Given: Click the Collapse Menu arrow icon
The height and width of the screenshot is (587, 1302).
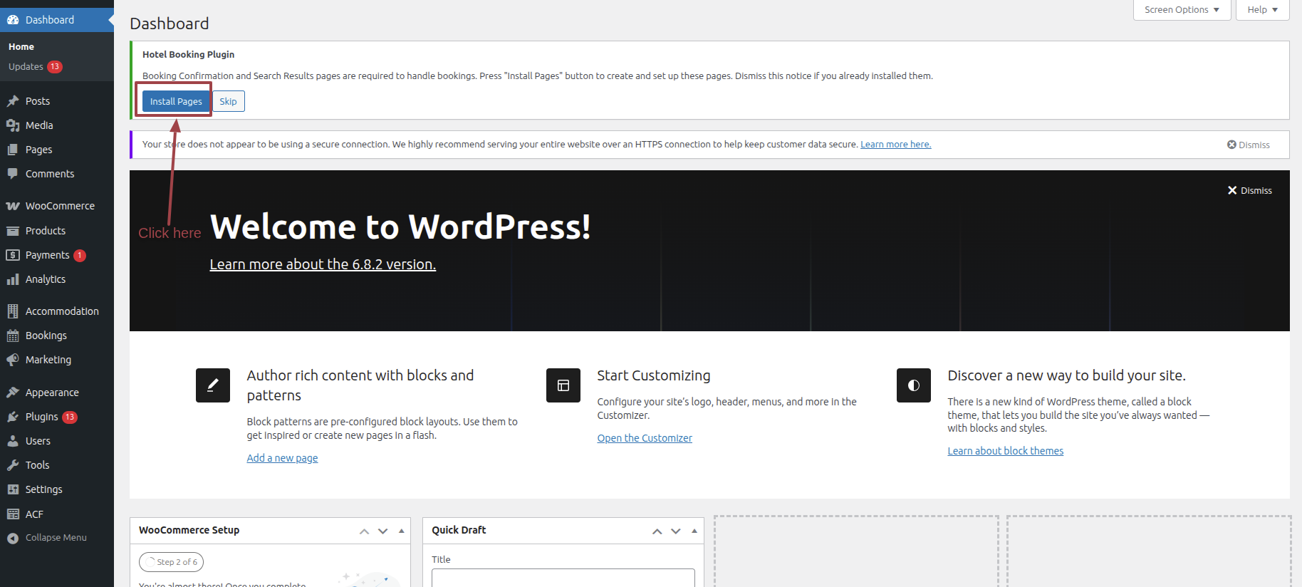Looking at the screenshot, I should pyautogui.click(x=13, y=538).
